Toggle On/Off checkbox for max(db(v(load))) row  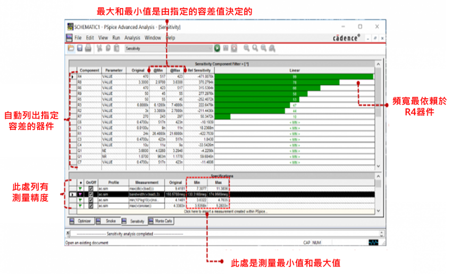tap(91, 189)
